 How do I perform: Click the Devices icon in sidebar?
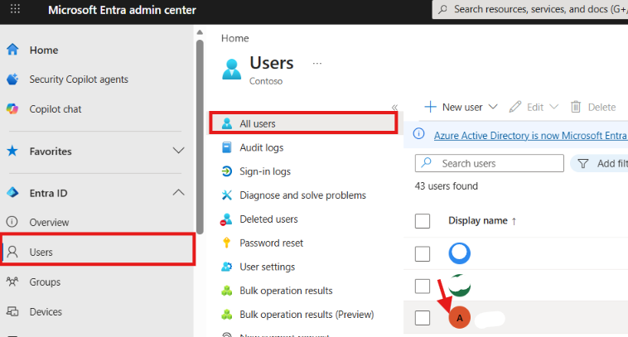(x=12, y=311)
